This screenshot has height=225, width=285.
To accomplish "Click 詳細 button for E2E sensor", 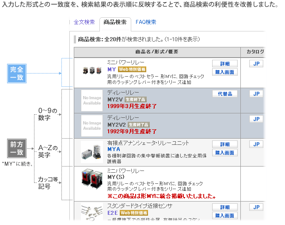I will (225, 207).
